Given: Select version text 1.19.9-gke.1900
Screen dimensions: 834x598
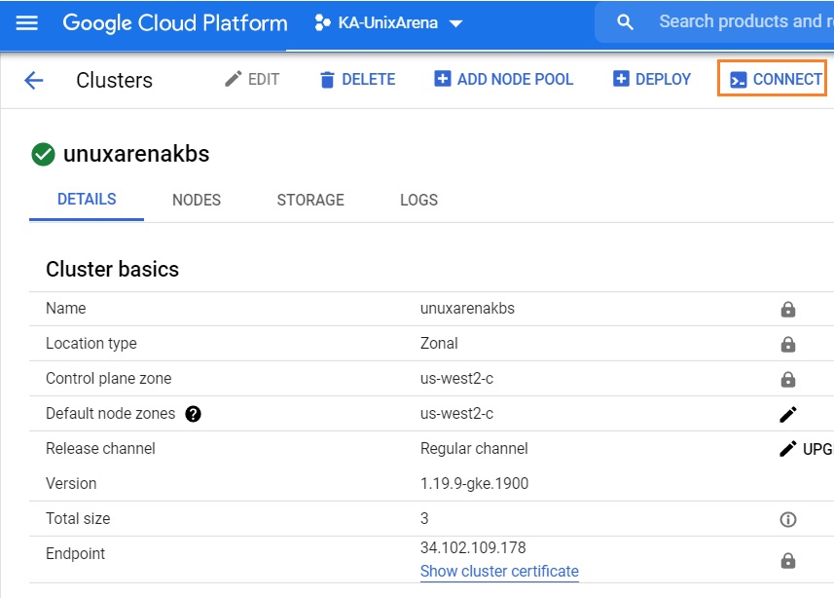Looking at the screenshot, I should [475, 483].
